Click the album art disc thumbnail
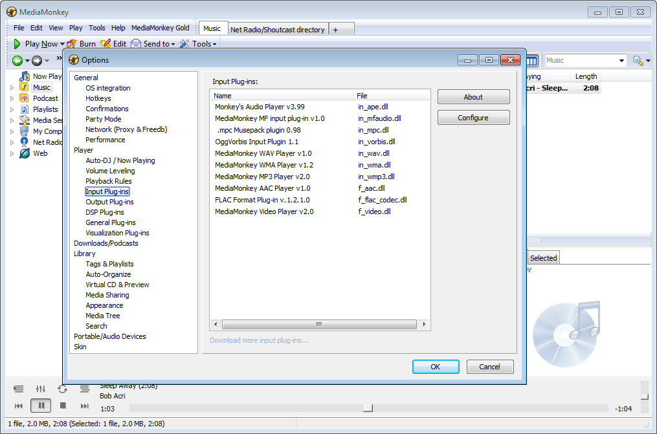The image size is (657, 434). point(566,334)
